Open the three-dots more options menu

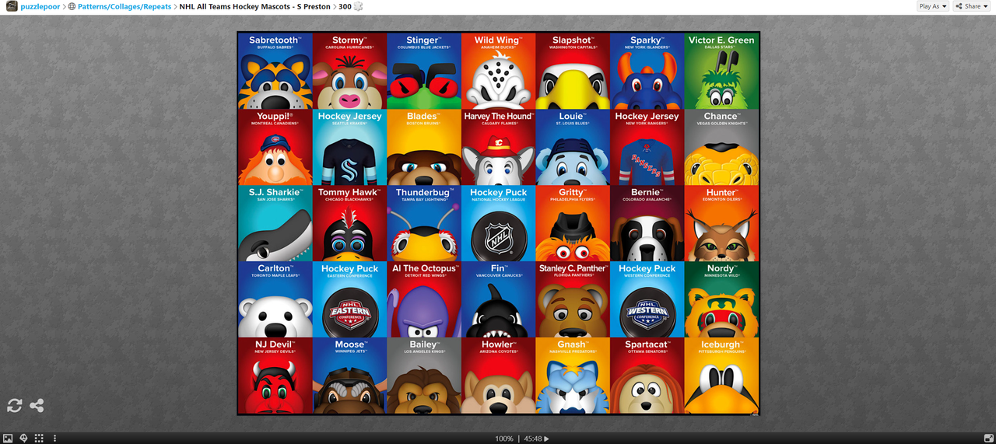(x=54, y=439)
